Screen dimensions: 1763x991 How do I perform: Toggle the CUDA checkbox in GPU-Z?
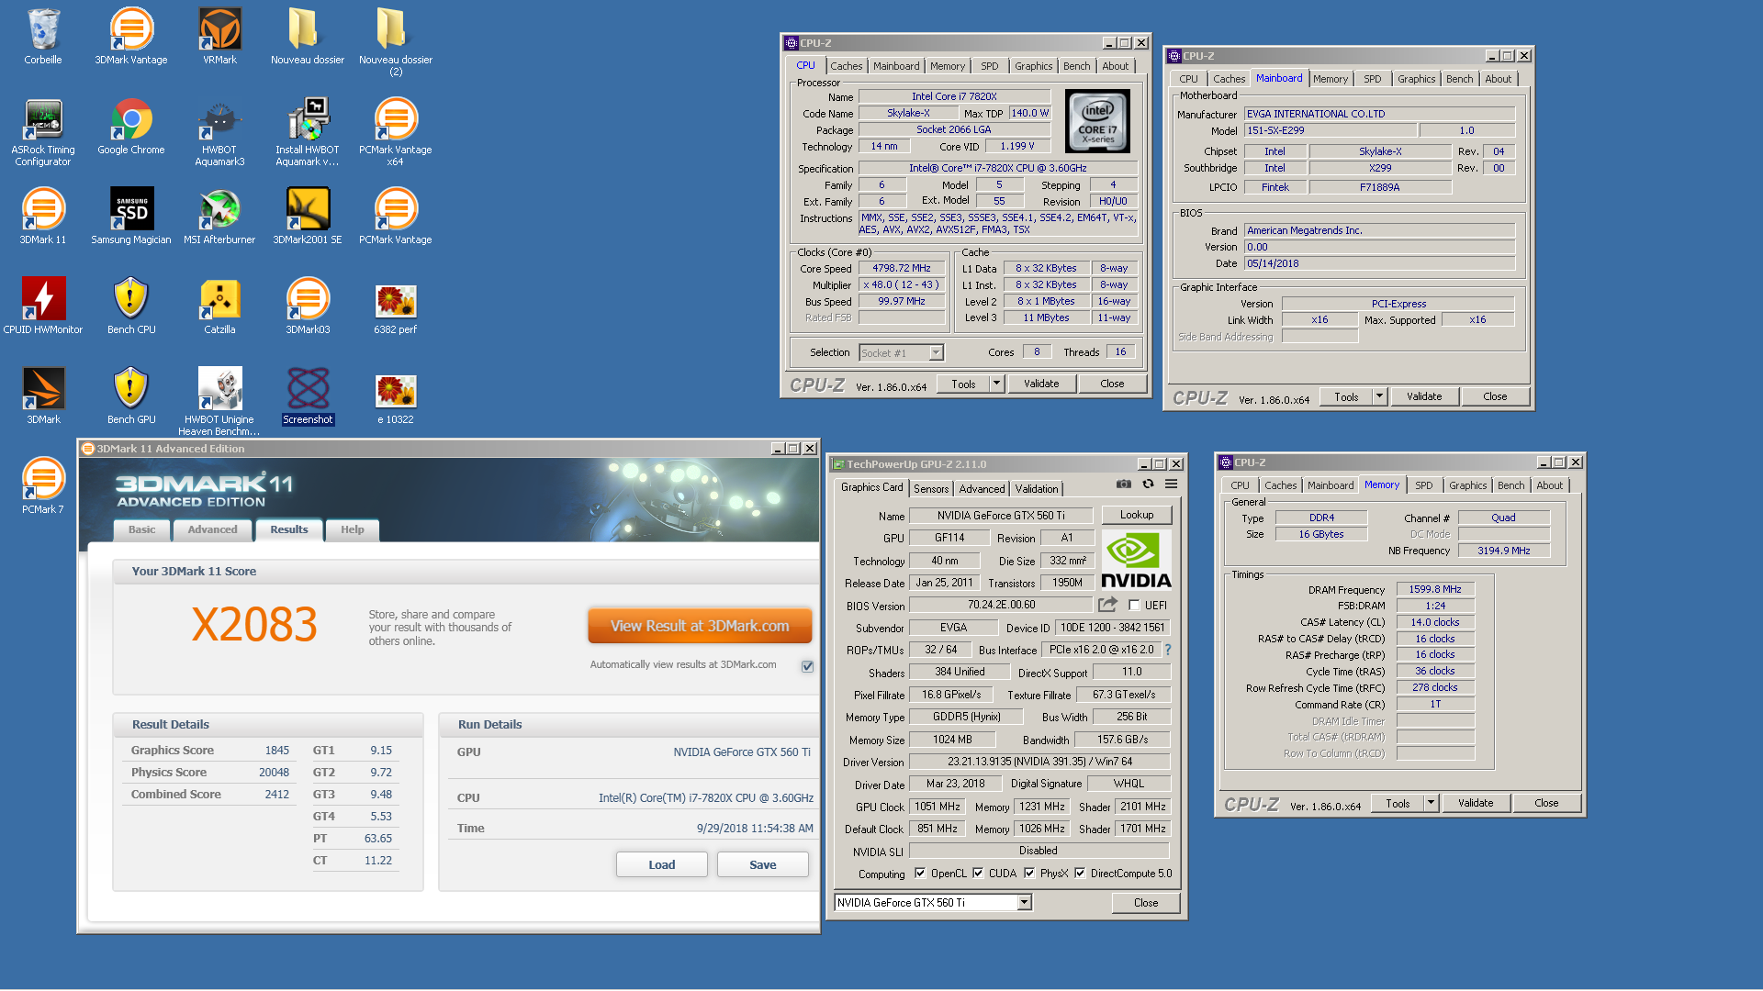pyautogui.click(x=978, y=874)
